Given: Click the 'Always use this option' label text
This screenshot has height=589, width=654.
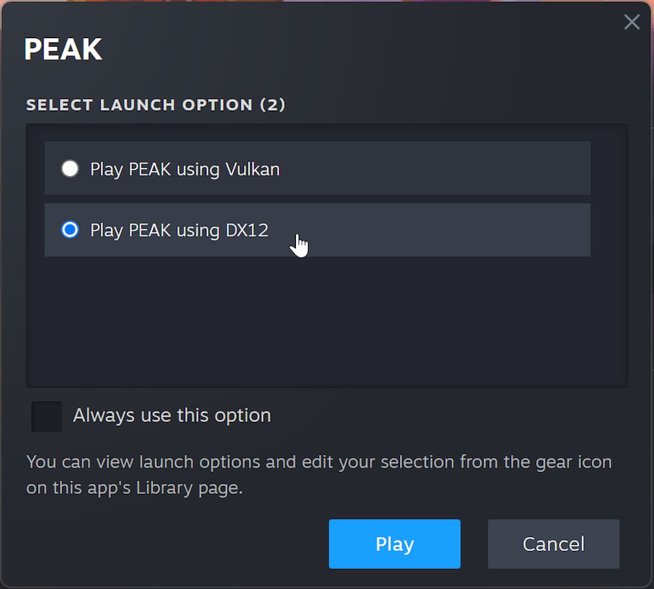Looking at the screenshot, I should coord(172,415).
